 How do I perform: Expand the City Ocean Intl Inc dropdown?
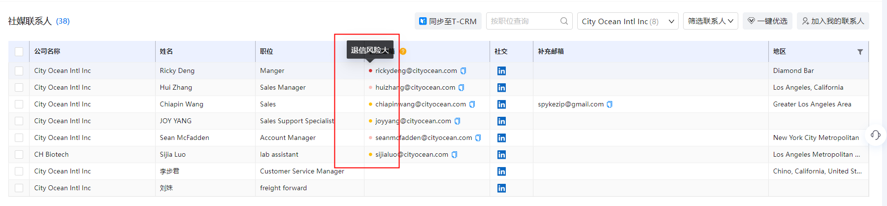(627, 21)
